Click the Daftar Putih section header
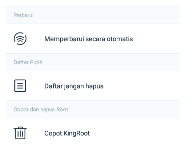Image resolution: width=194 pixels, height=162 pixels. pyautogui.click(x=93, y=62)
